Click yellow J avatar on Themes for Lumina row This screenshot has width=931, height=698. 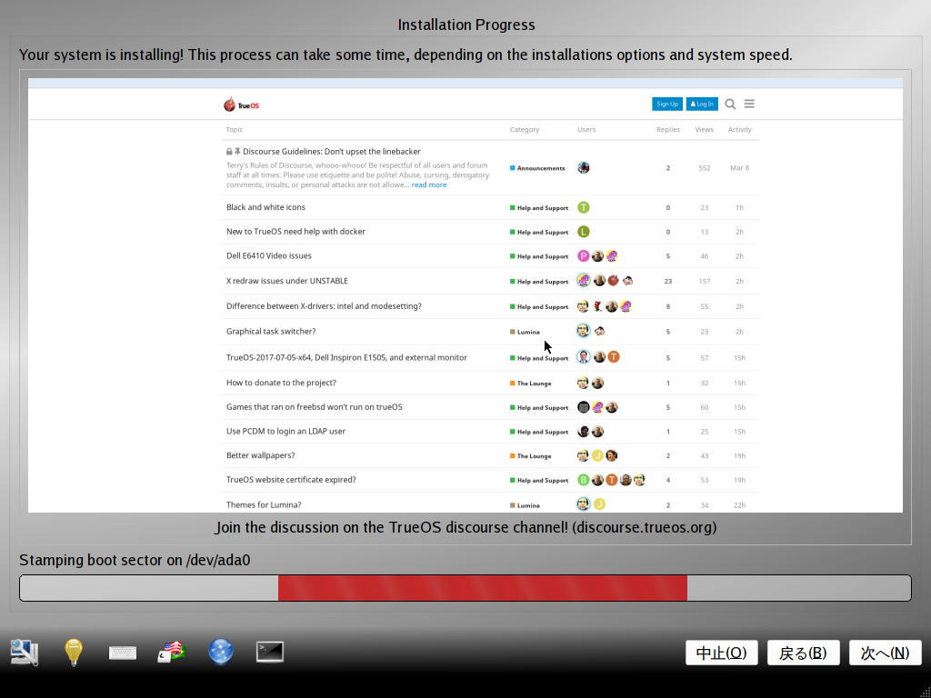600,504
